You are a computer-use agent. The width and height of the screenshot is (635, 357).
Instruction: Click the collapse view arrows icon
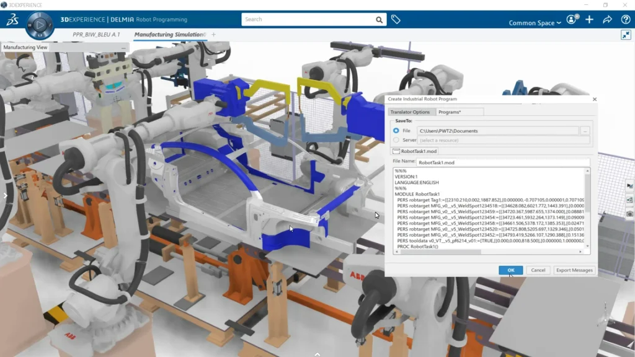coord(626,35)
